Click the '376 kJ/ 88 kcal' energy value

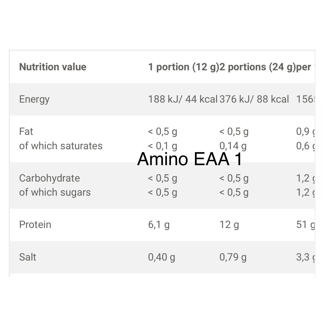click(254, 99)
